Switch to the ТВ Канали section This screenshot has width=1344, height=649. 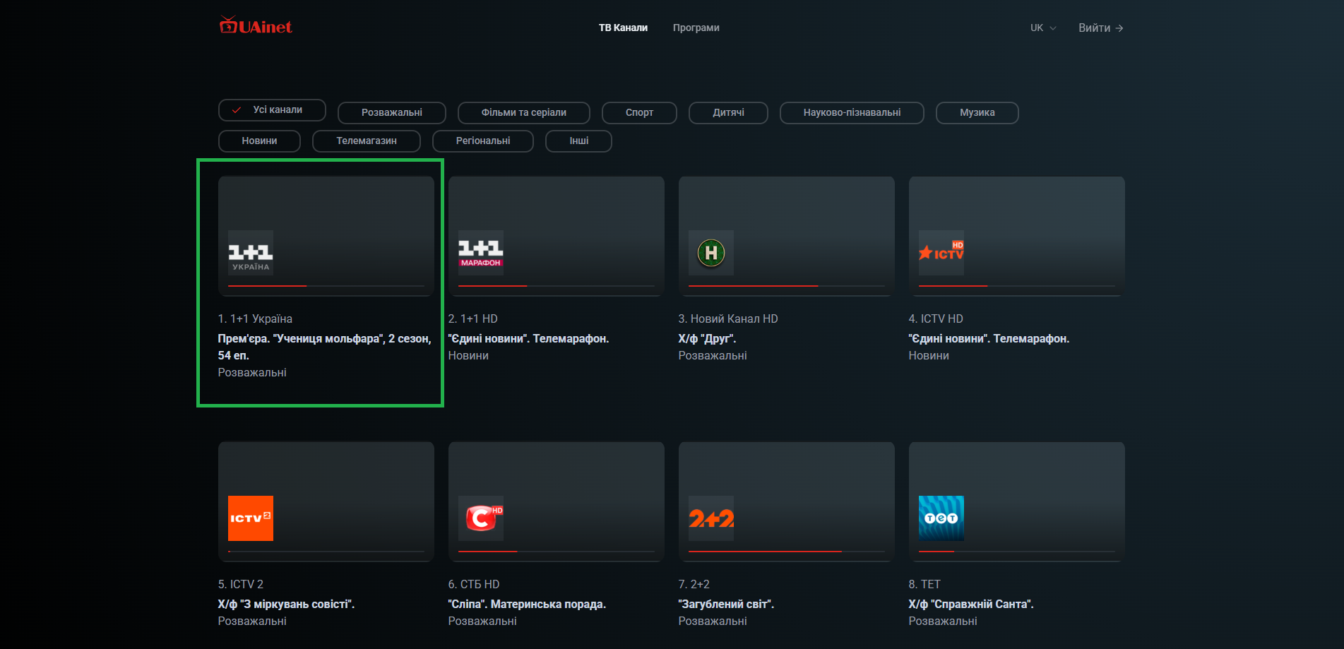[623, 28]
